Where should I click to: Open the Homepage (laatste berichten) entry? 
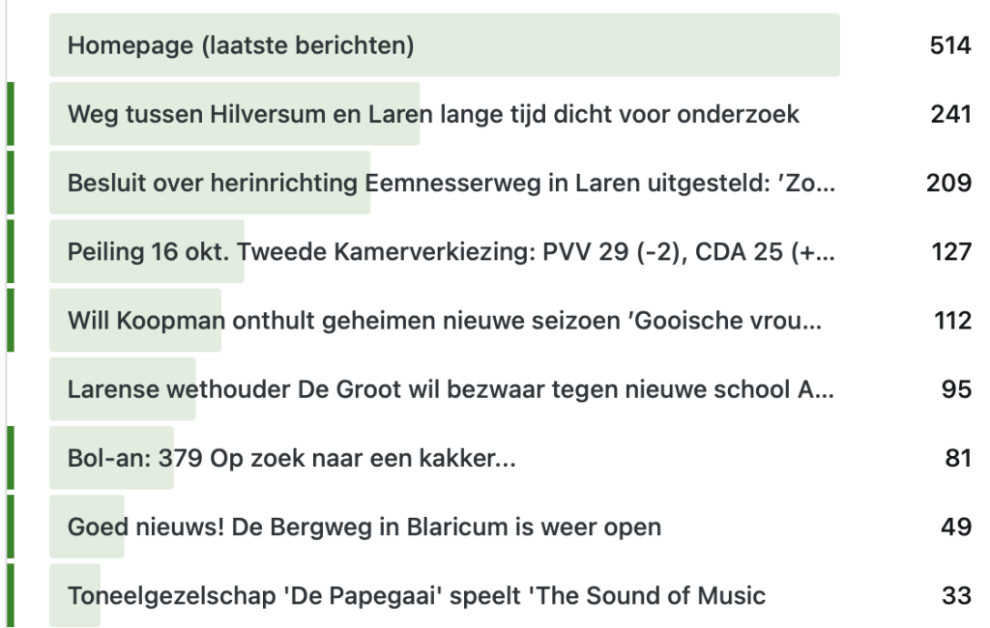point(241,45)
